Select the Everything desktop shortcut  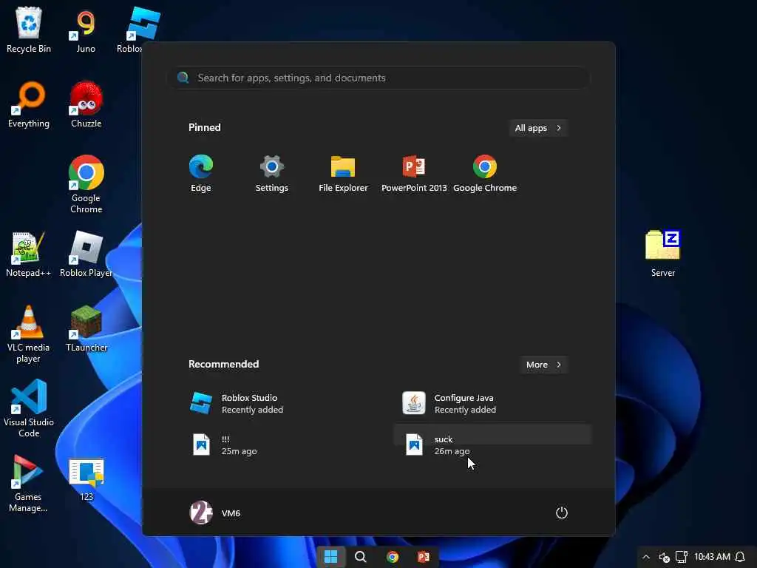29,105
